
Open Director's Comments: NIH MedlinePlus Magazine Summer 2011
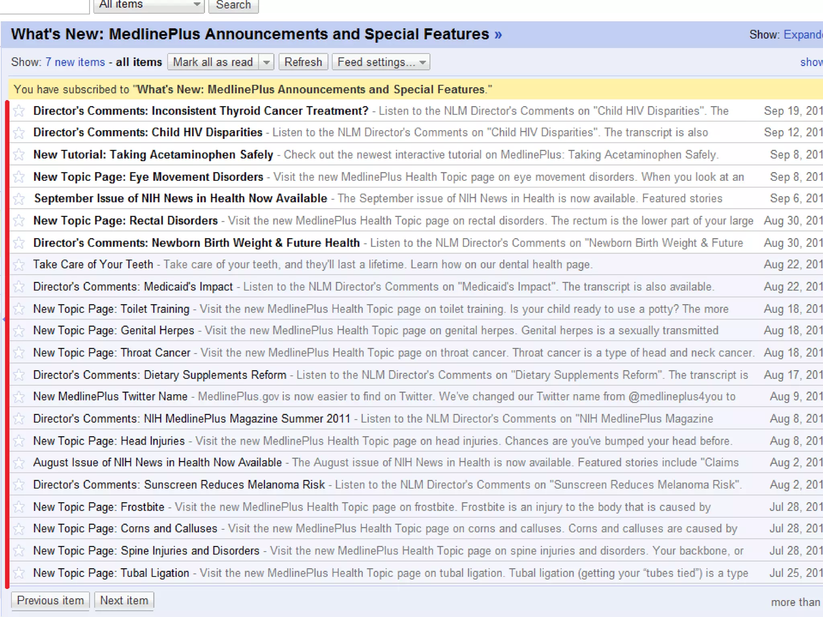click(192, 419)
